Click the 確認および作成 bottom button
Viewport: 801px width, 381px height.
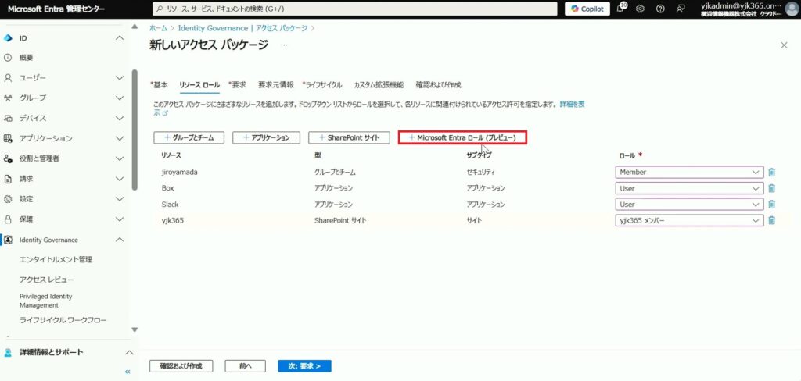point(181,366)
